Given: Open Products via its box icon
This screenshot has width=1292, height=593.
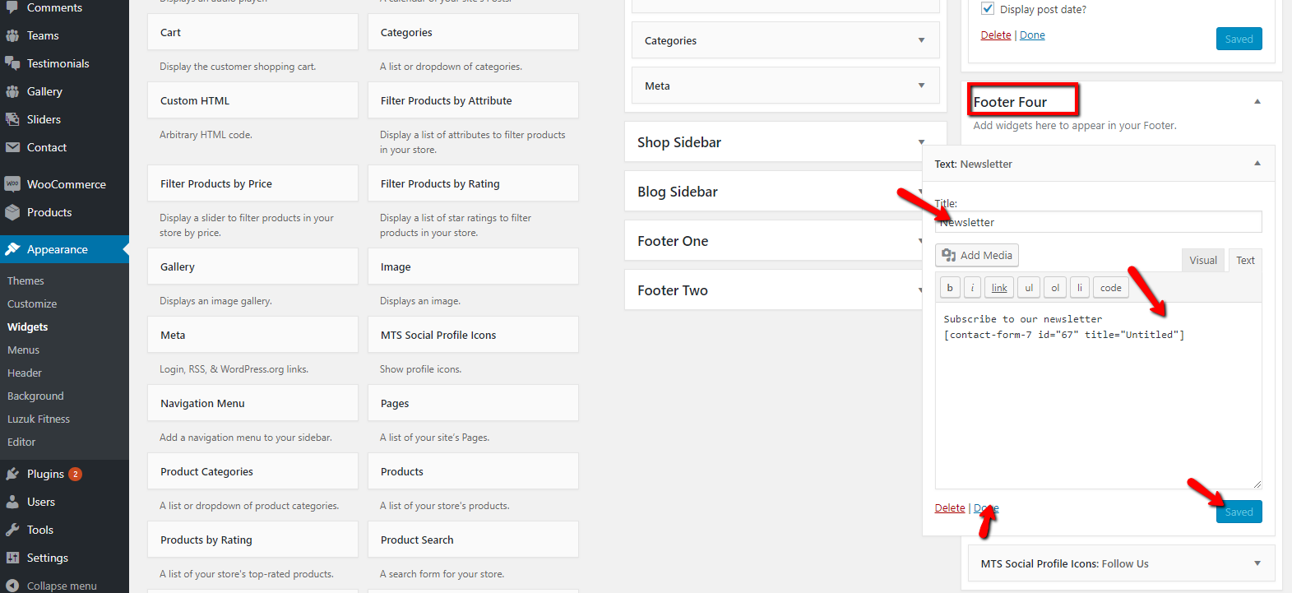Looking at the screenshot, I should 12,212.
